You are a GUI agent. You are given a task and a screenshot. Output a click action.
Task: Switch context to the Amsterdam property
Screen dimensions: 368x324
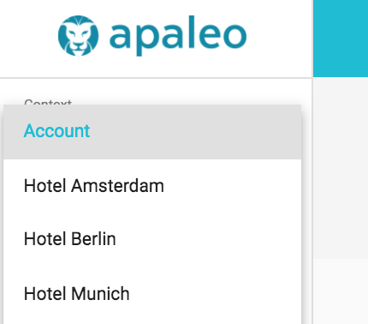(152, 186)
